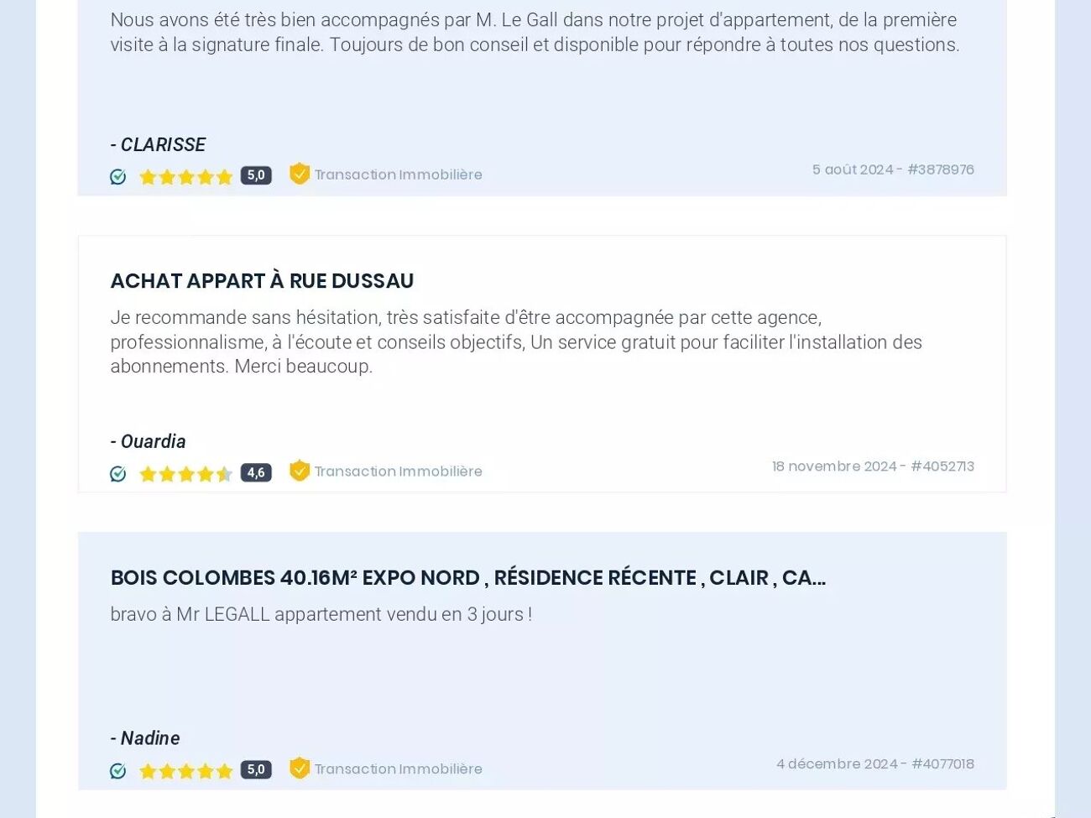This screenshot has width=1091, height=818.
Task: Click verified check icon on Ouardia's review
Action: (x=118, y=474)
